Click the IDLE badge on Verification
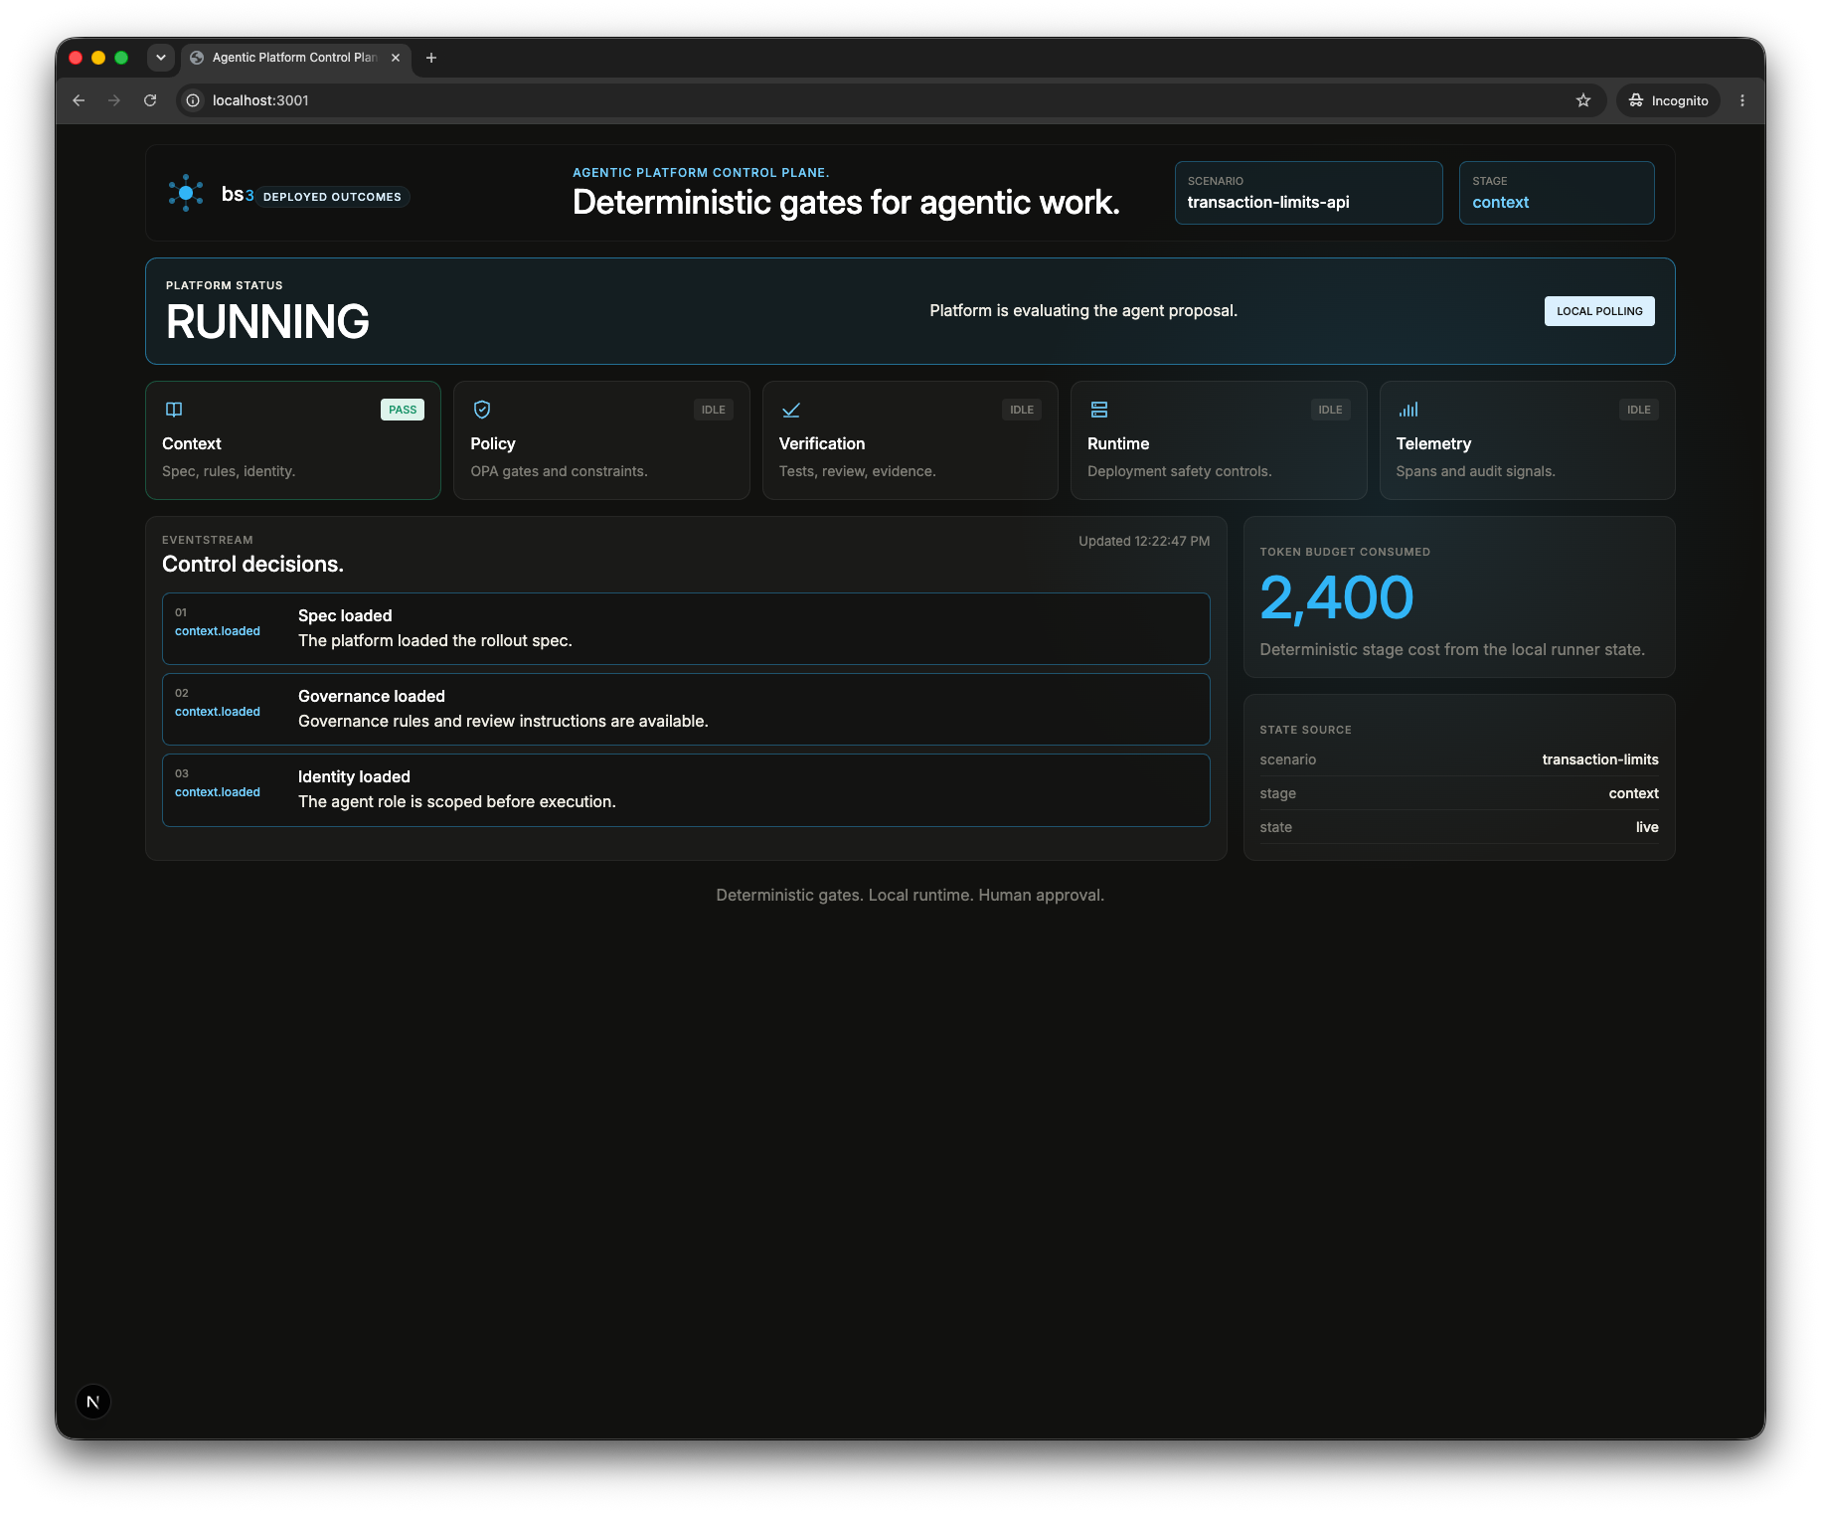 pyautogui.click(x=1022, y=410)
